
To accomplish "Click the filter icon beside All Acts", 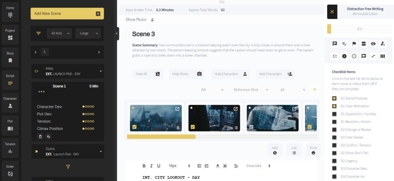I will (38, 34).
